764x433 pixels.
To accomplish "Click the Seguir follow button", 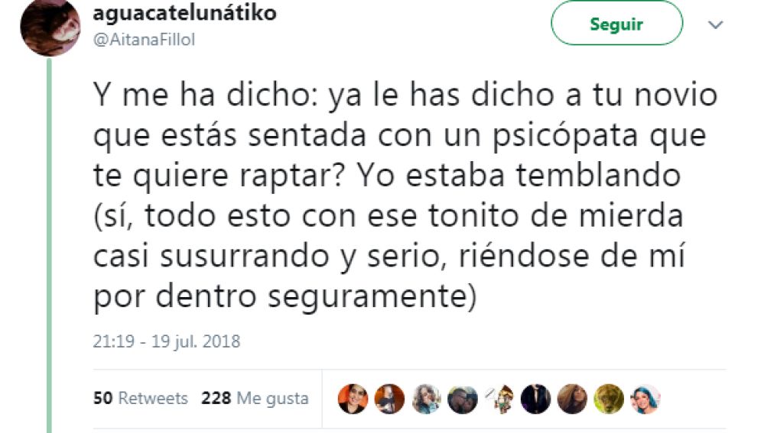I will pos(616,24).
